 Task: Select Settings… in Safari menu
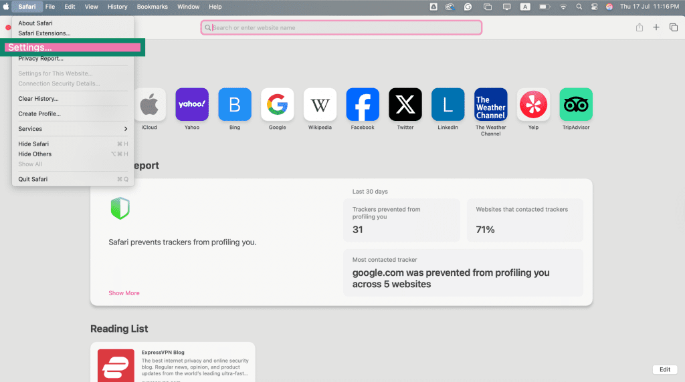click(x=73, y=47)
